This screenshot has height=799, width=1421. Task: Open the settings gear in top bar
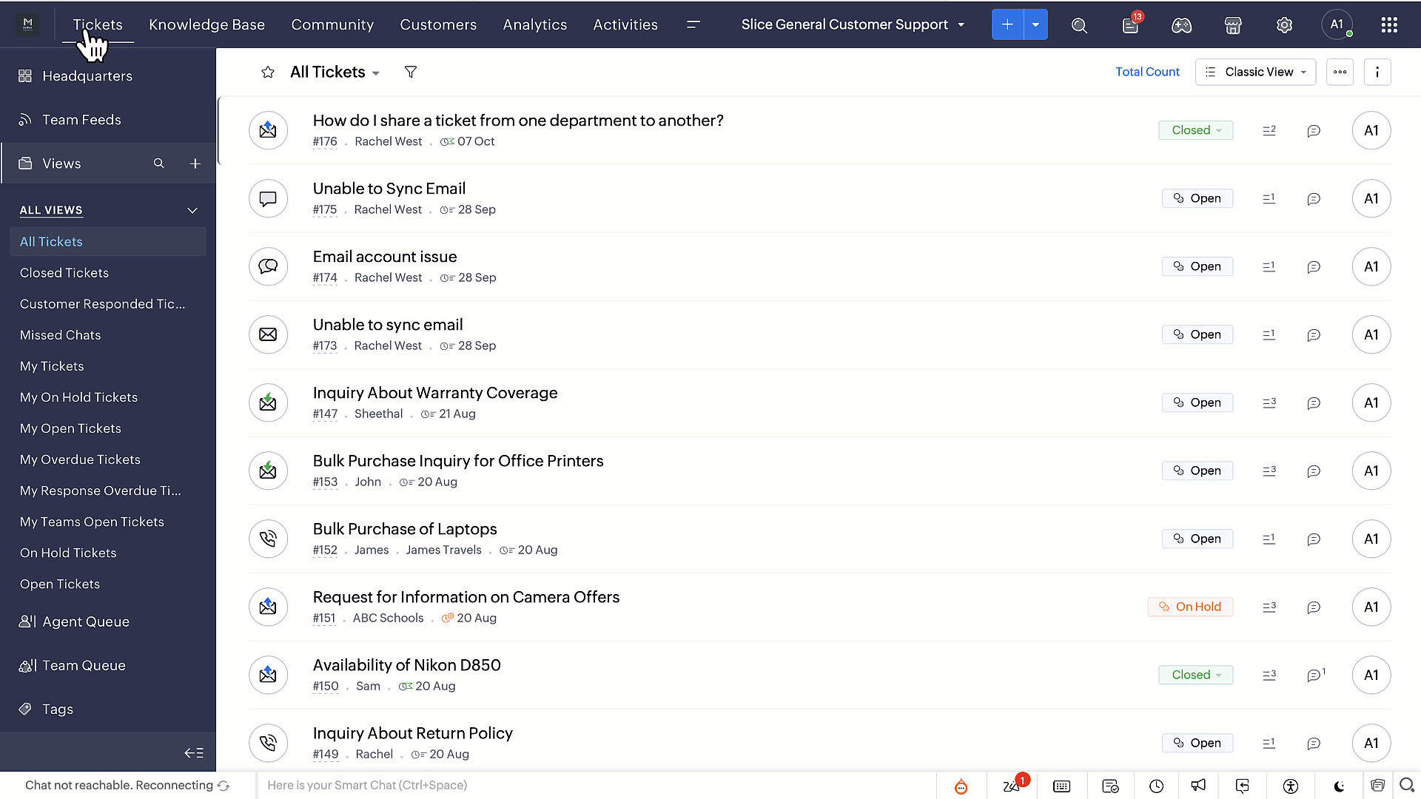1284,25
